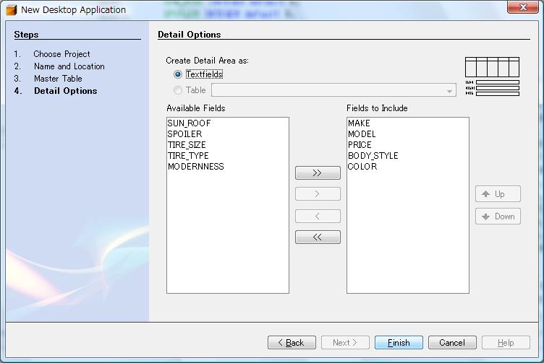Click the detail layout preview icon
544x363 pixels.
pyautogui.click(x=492, y=76)
